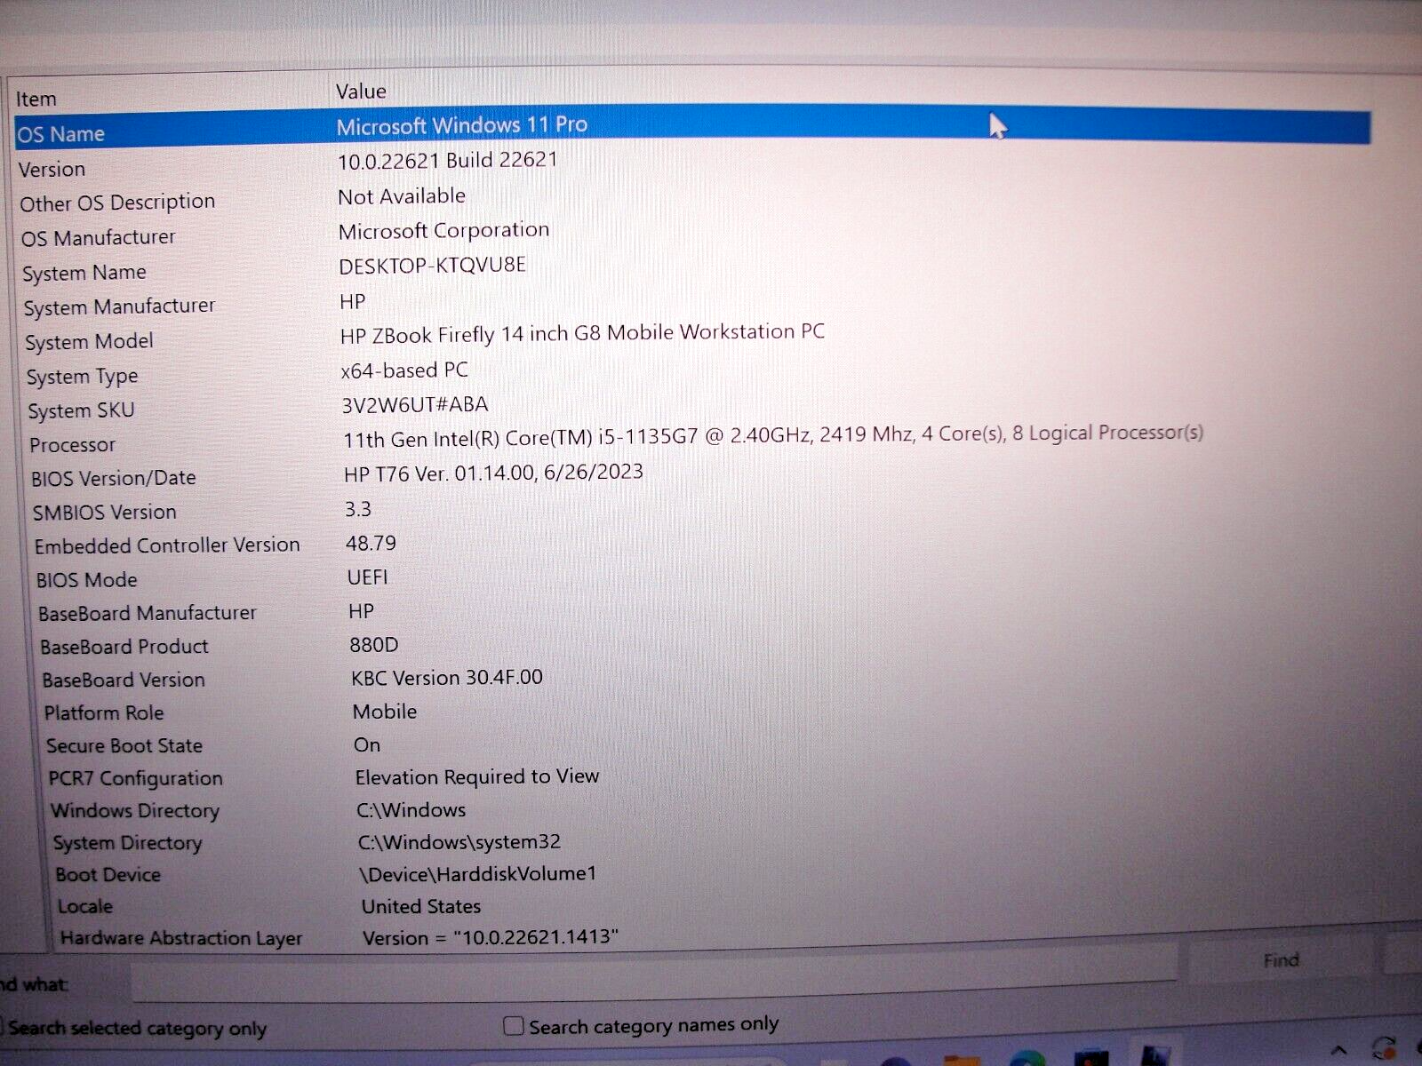Select the Windows Directory item
1422x1066 pixels.
click(135, 811)
